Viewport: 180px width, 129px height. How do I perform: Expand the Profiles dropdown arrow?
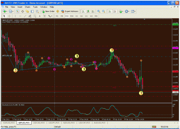[13, 11]
